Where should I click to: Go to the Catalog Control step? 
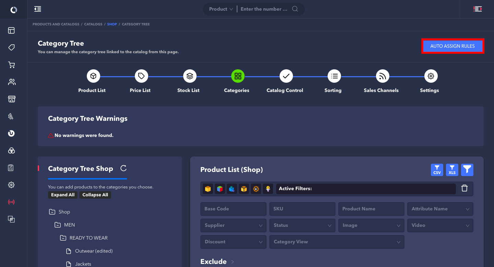[286, 76]
